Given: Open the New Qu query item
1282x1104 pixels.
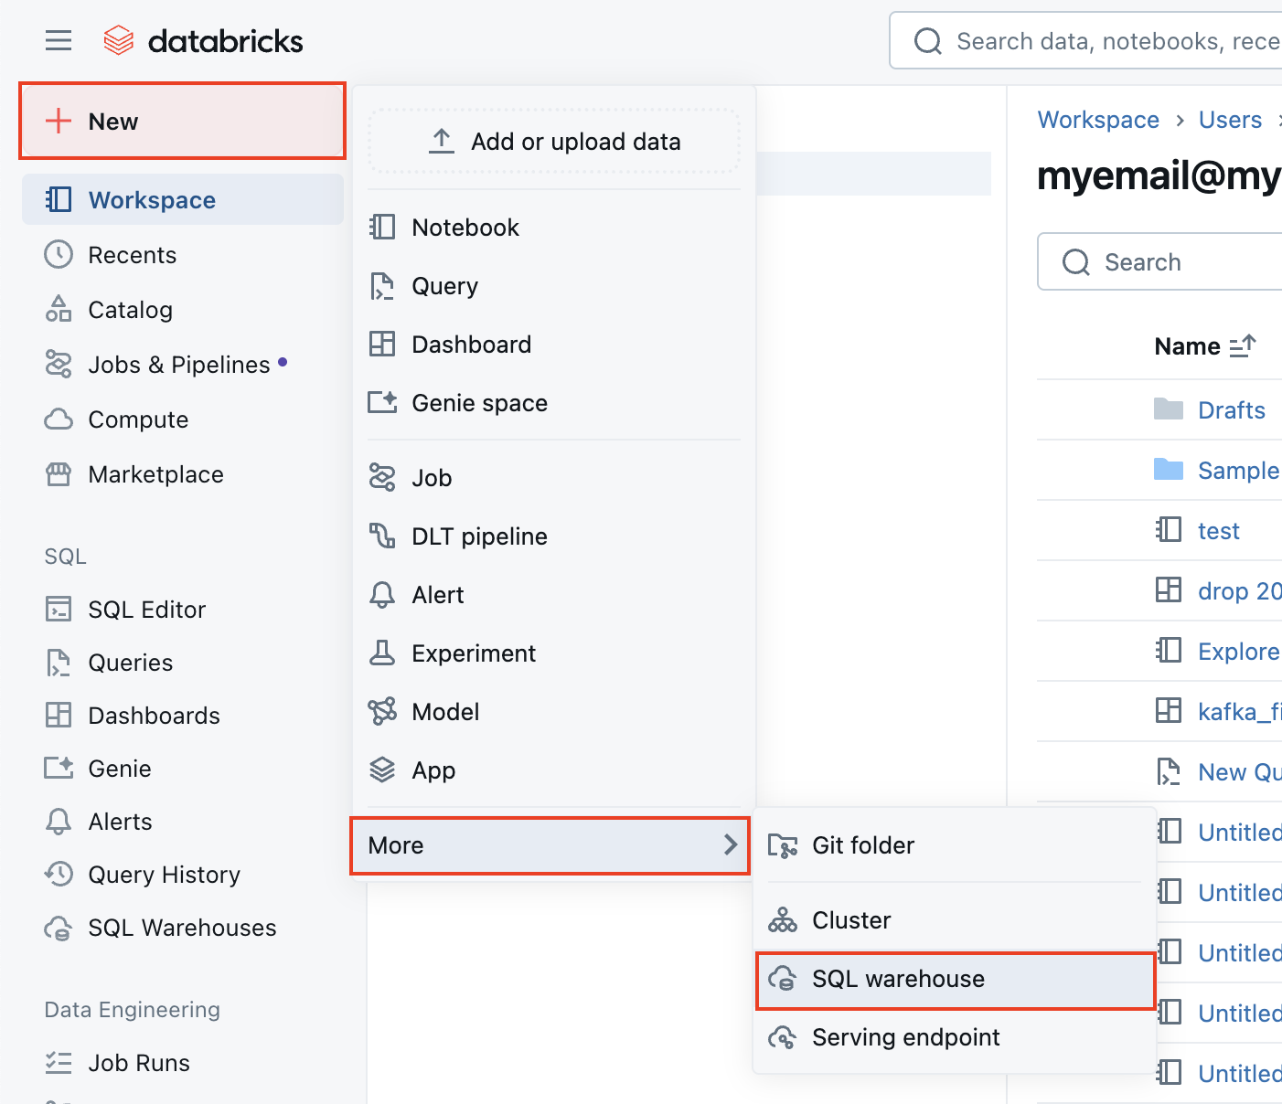Looking at the screenshot, I should 1240,772.
